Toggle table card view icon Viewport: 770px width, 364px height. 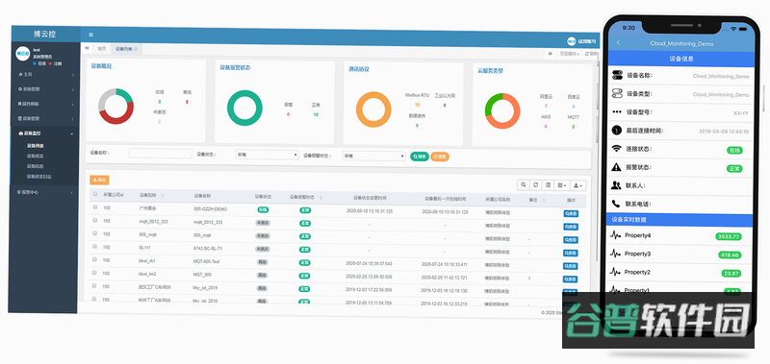click(548, 185)
